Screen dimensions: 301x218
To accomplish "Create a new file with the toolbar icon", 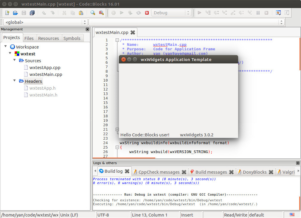I will tap(7, 13).
